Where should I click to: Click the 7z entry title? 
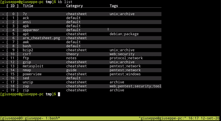click(25, 14)
